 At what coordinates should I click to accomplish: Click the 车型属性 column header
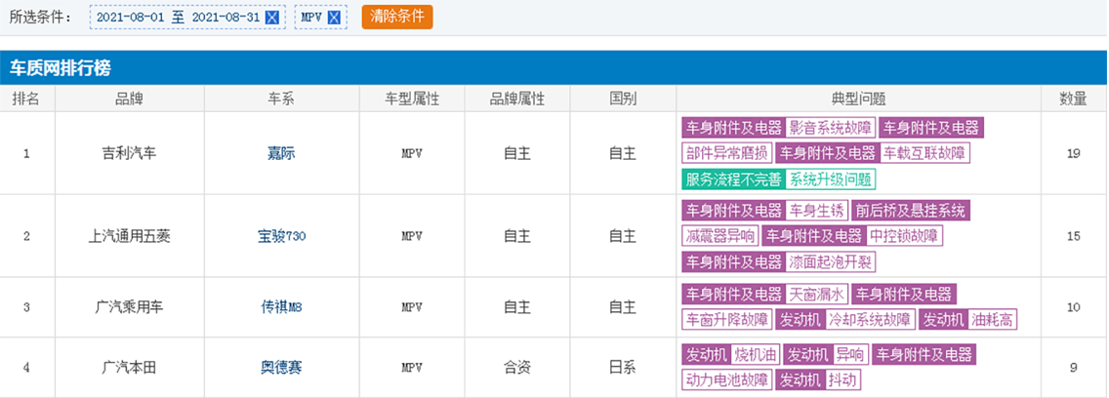[412, 99]
